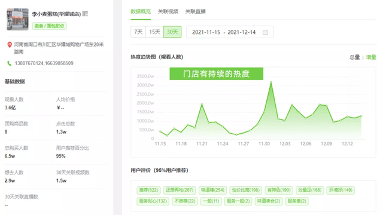Switch to the 关联视频 tab

[168, 11]
